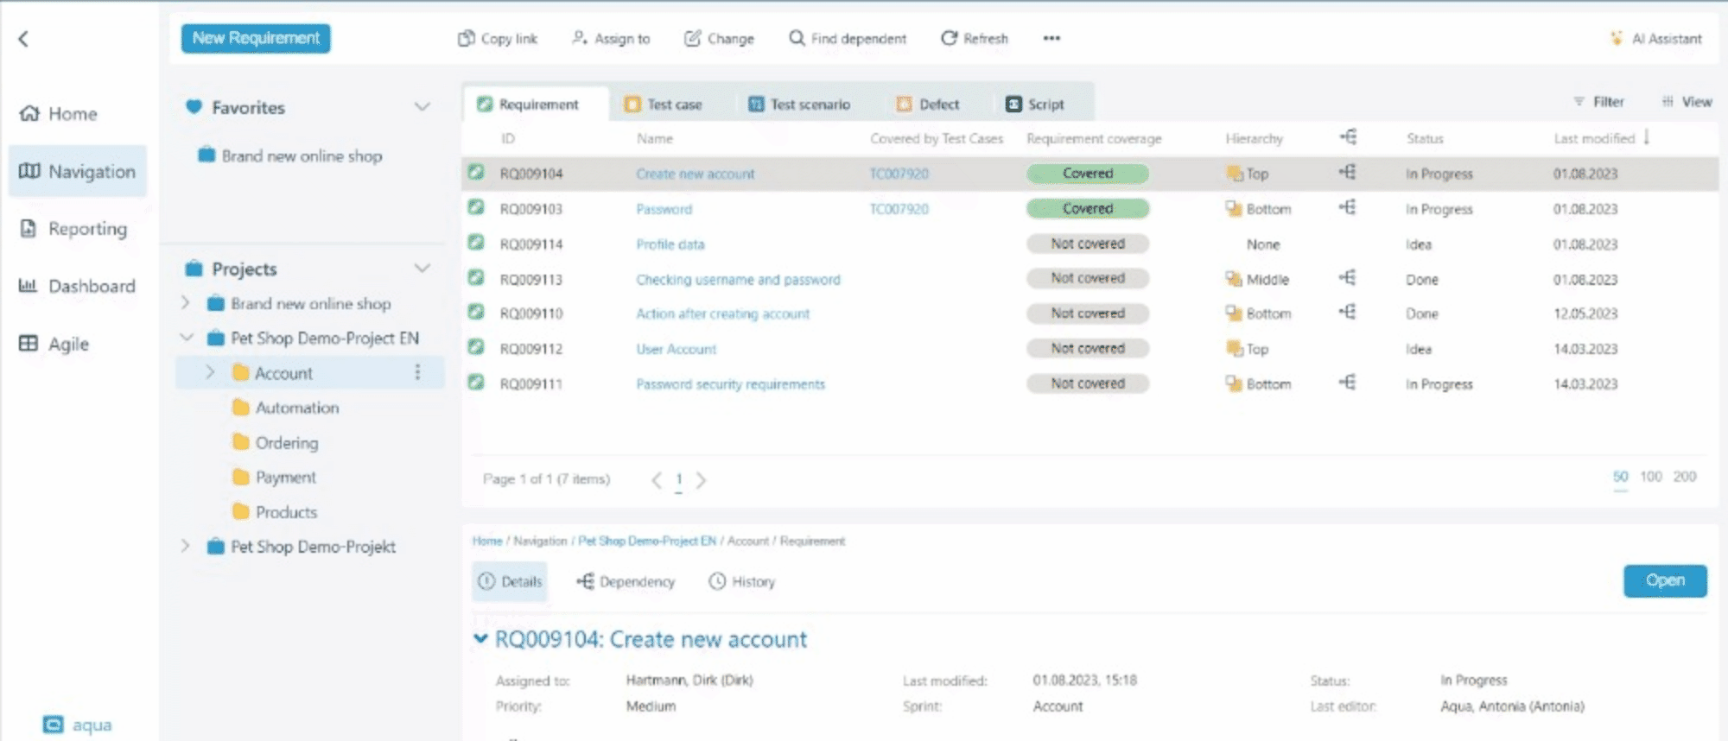Click the New Requirement button

click(256, 38)
